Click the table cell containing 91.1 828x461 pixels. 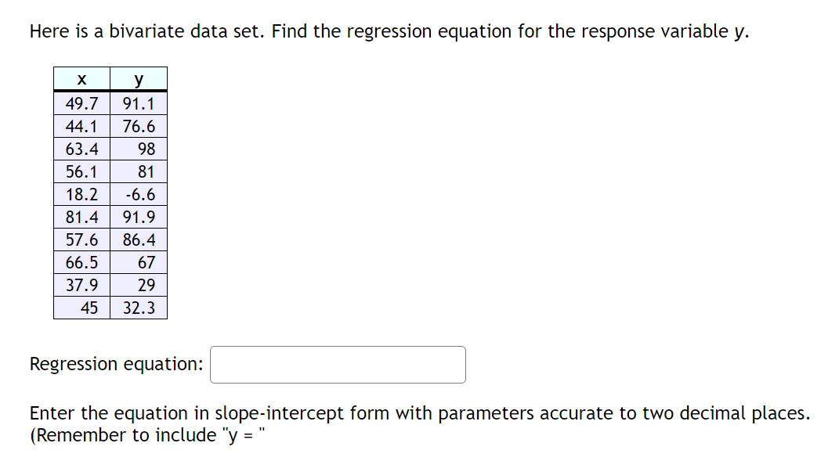pyautogui.click(x=139, y=103)
